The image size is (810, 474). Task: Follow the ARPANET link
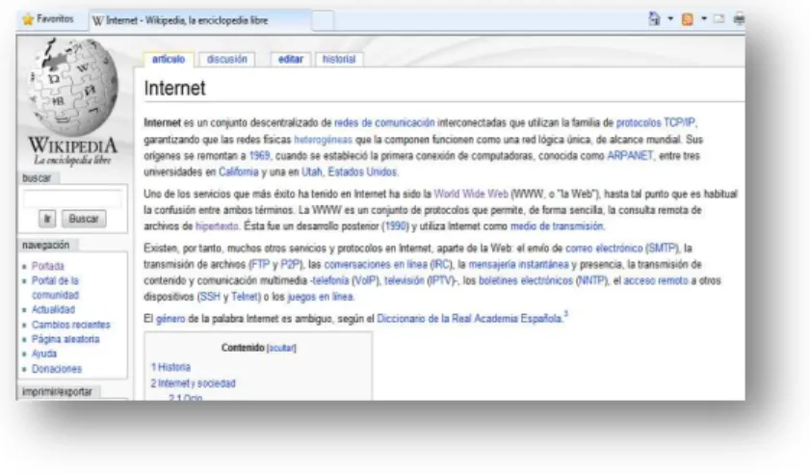click(x=630, y=155)
